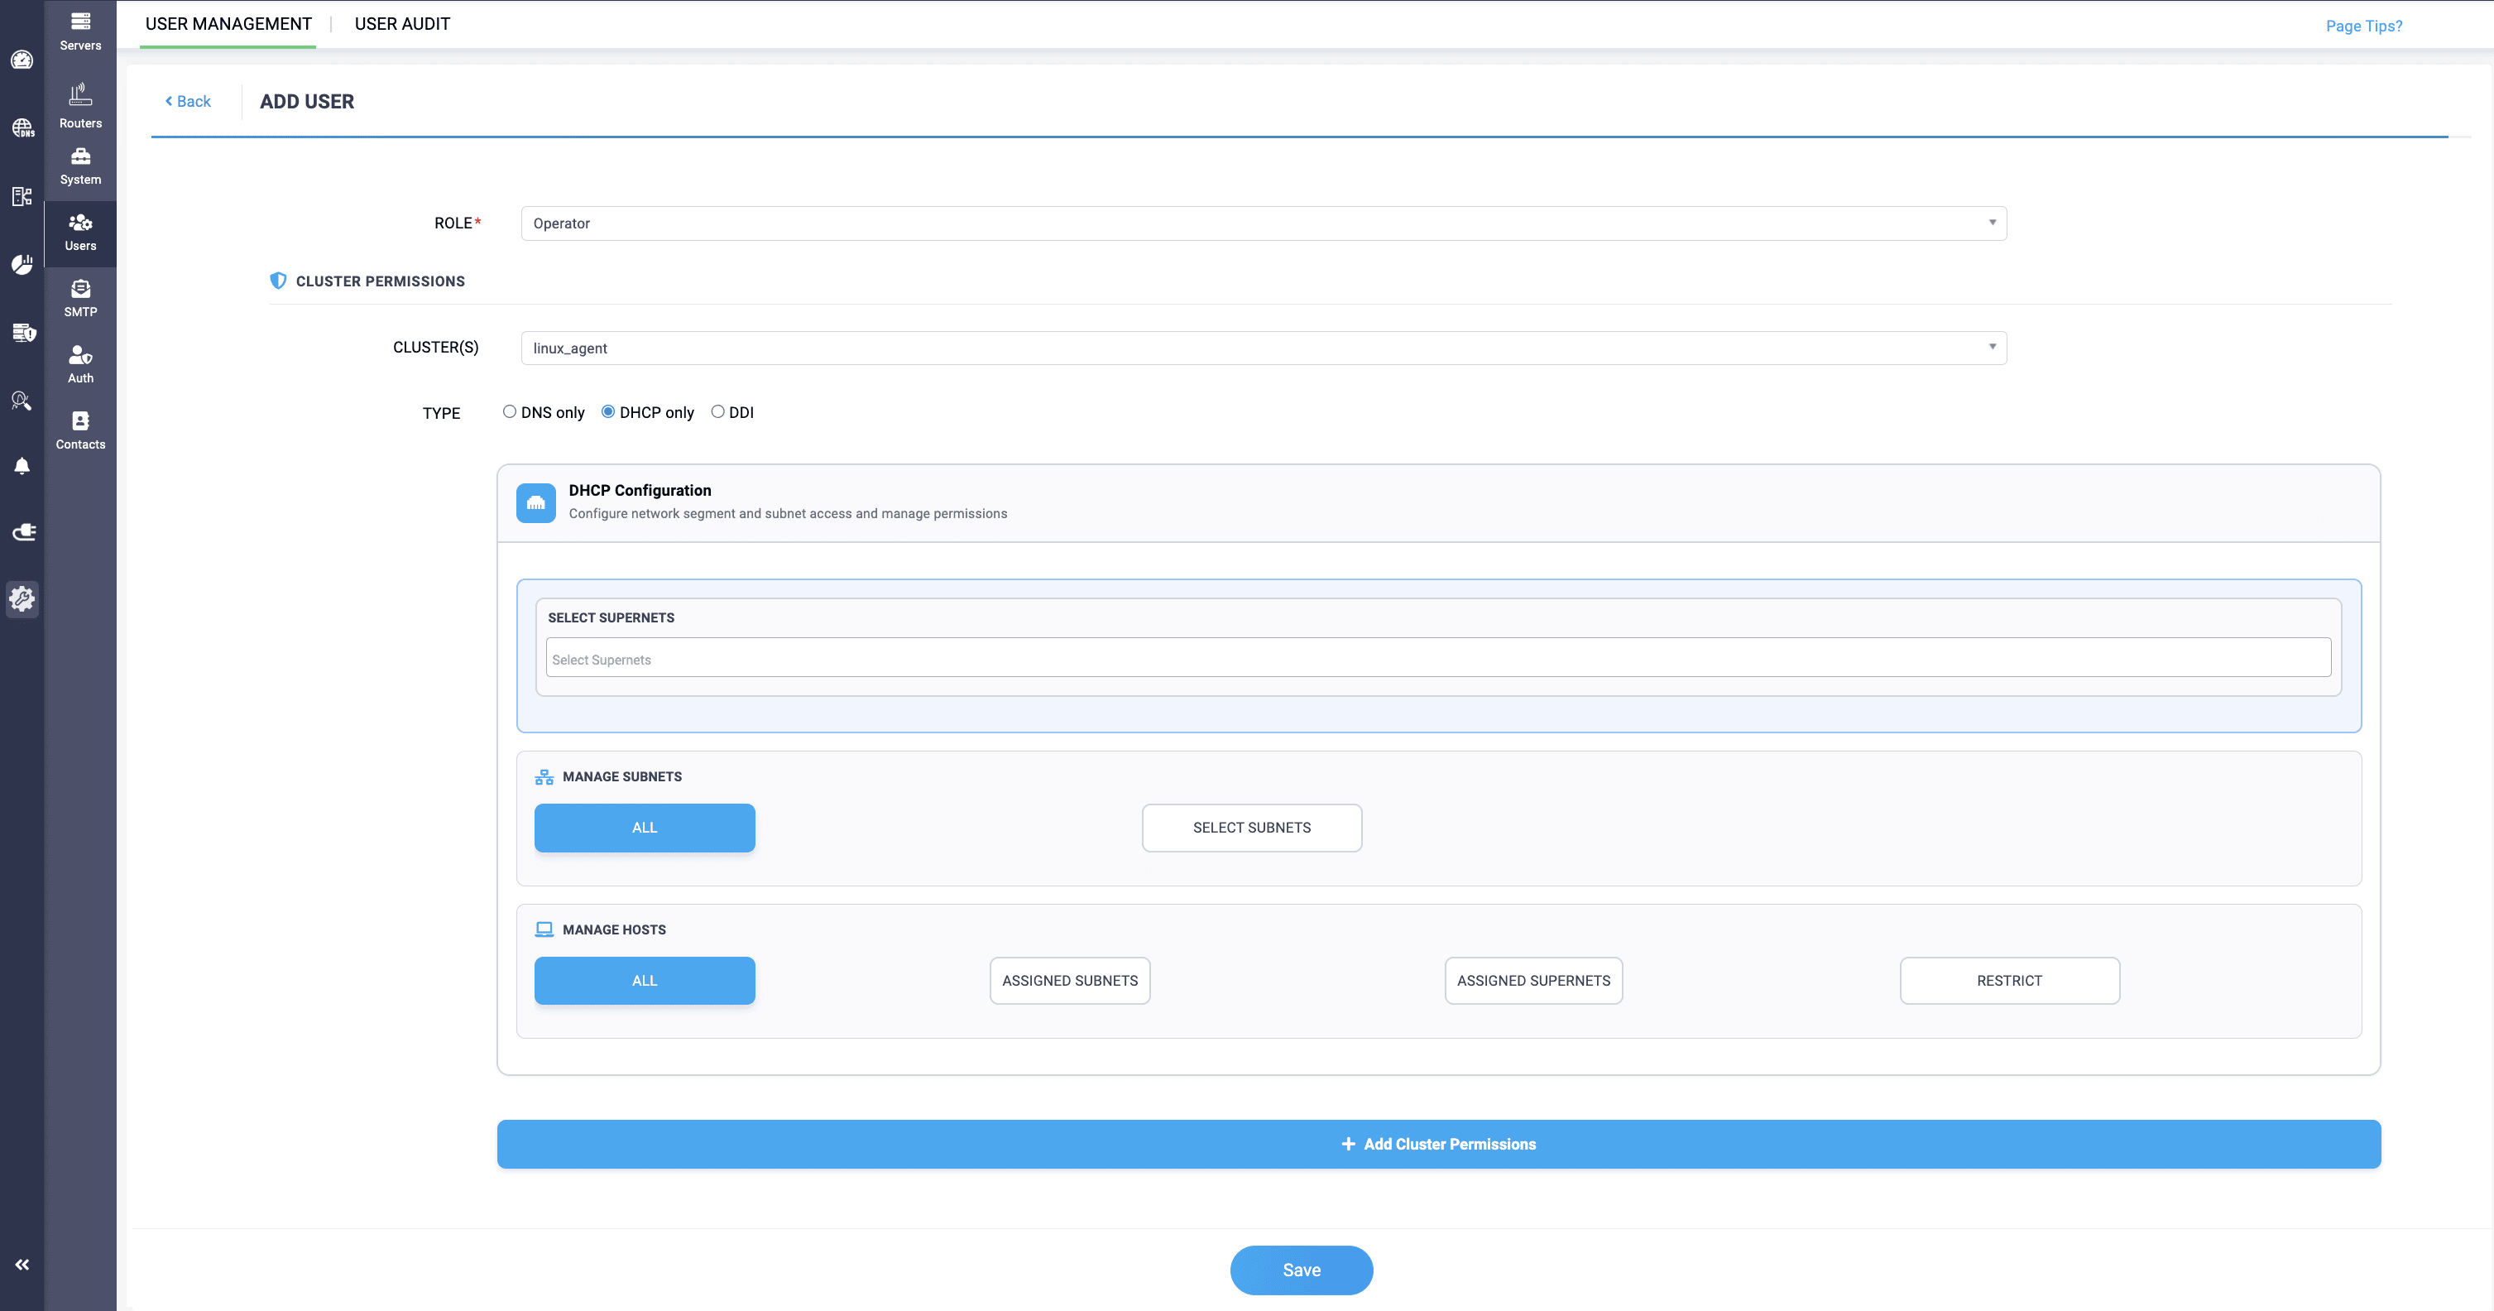2494x1311 pixels.
Task: Click Add Cluster Permissions
Action: pyautogui.click(x=1439, y=1144)
